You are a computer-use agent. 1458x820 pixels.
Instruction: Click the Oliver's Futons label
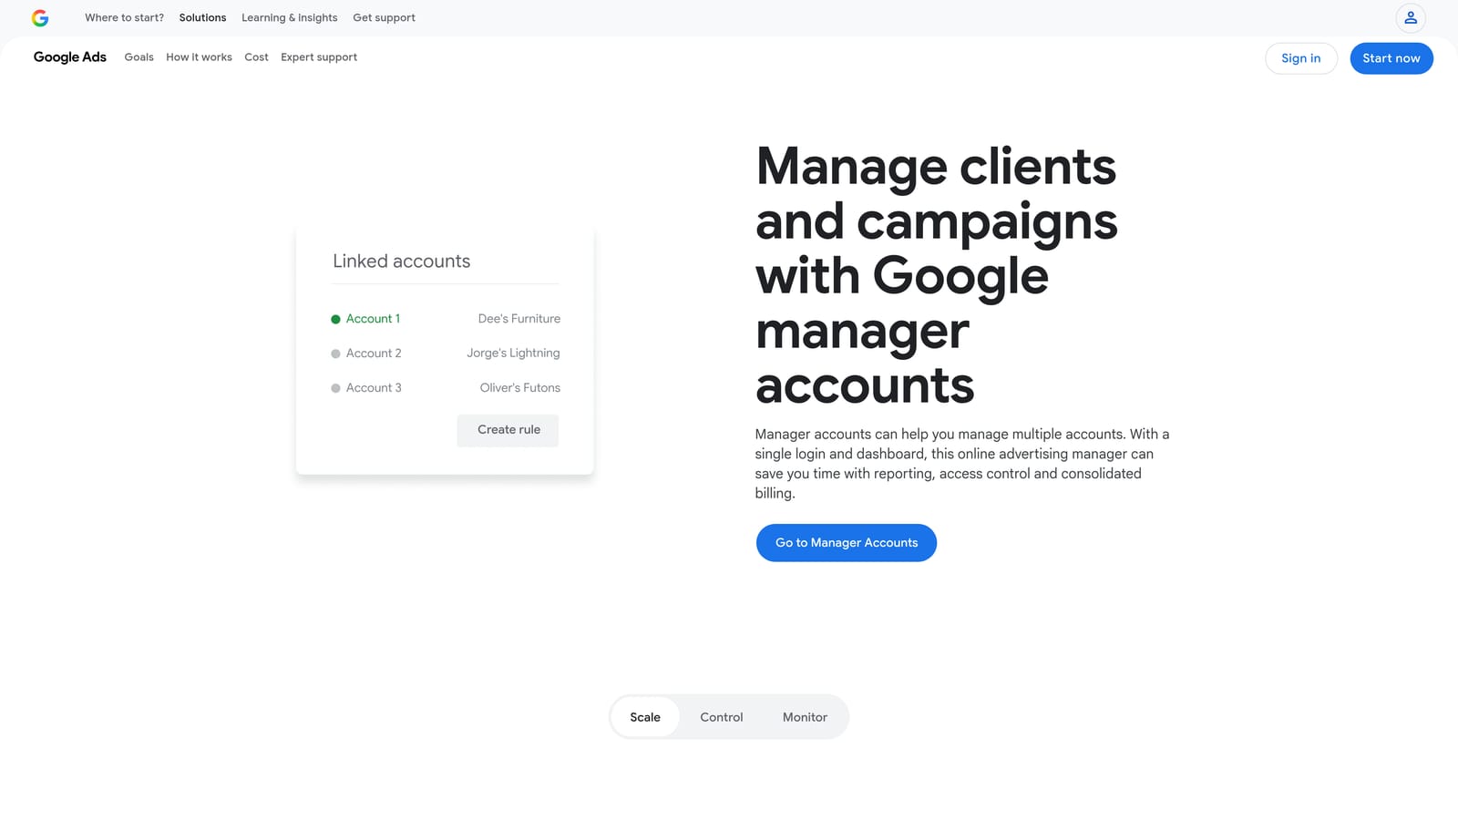(520, 388)
